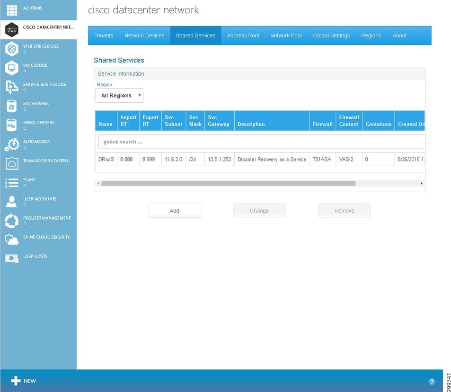Click the 11.5.2.0 subnet cell
Viewport: 451px width, 392px height.
point(173,159)
